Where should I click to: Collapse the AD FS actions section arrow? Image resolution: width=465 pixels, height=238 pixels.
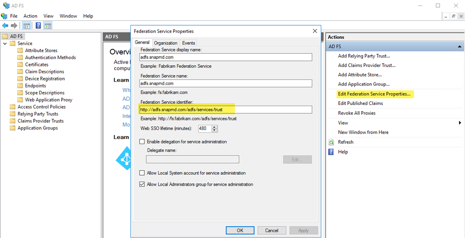460,47
